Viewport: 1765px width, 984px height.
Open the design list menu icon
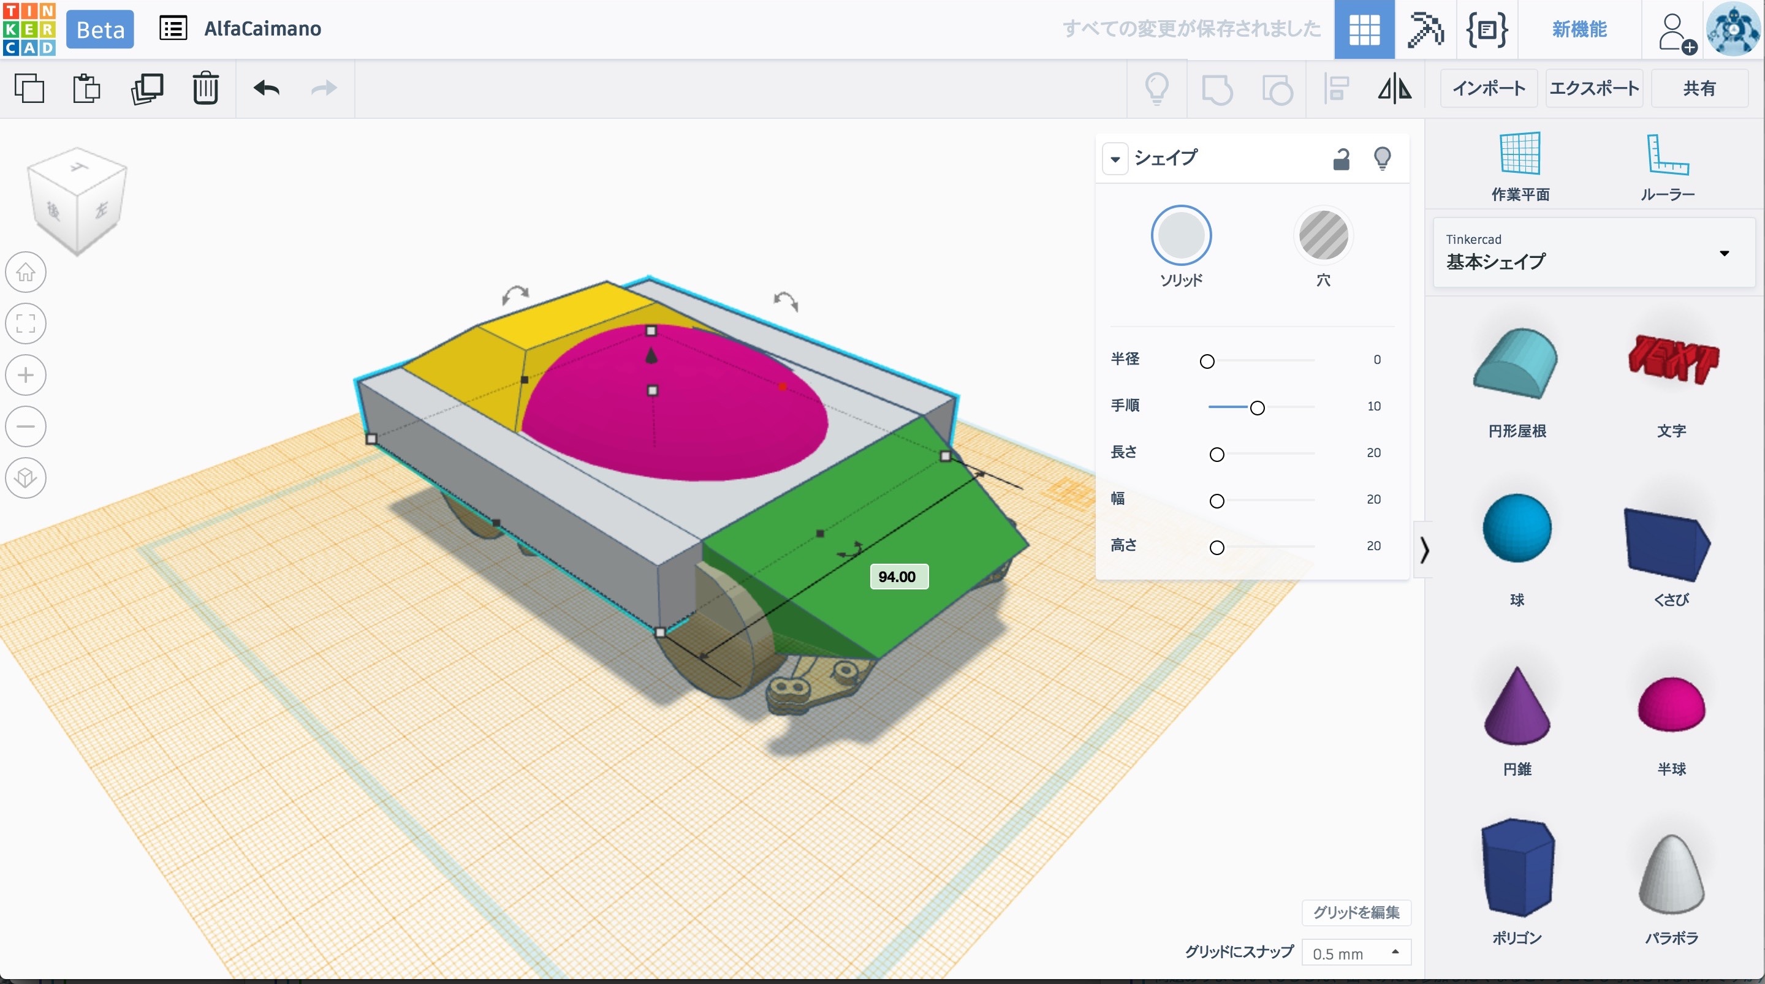pos(173,29)
